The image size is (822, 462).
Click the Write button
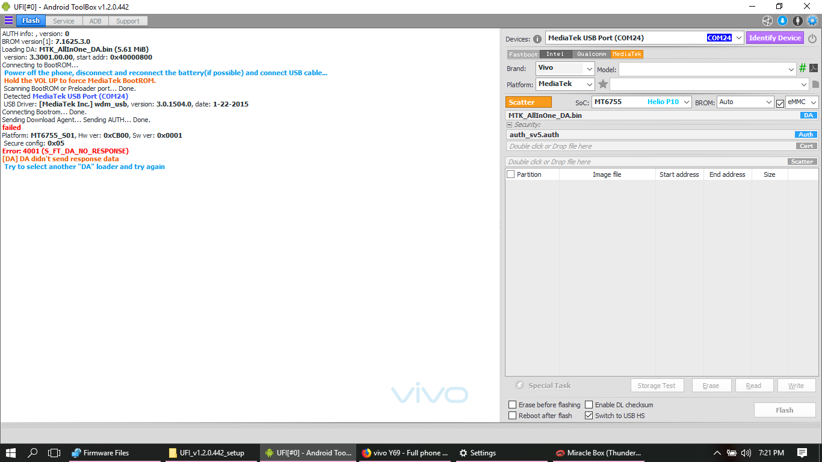point(796,386)
